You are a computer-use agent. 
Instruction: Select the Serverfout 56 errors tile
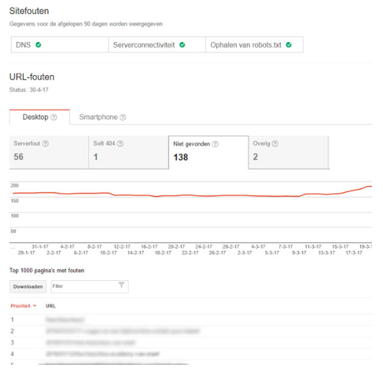point(49,152)
